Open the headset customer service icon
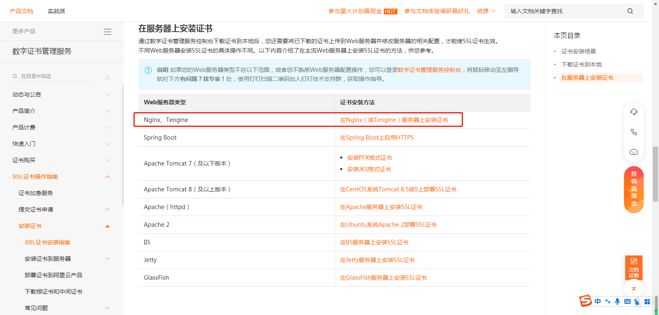Viewport: 659px width, 315px height. (x=633, y=112)
